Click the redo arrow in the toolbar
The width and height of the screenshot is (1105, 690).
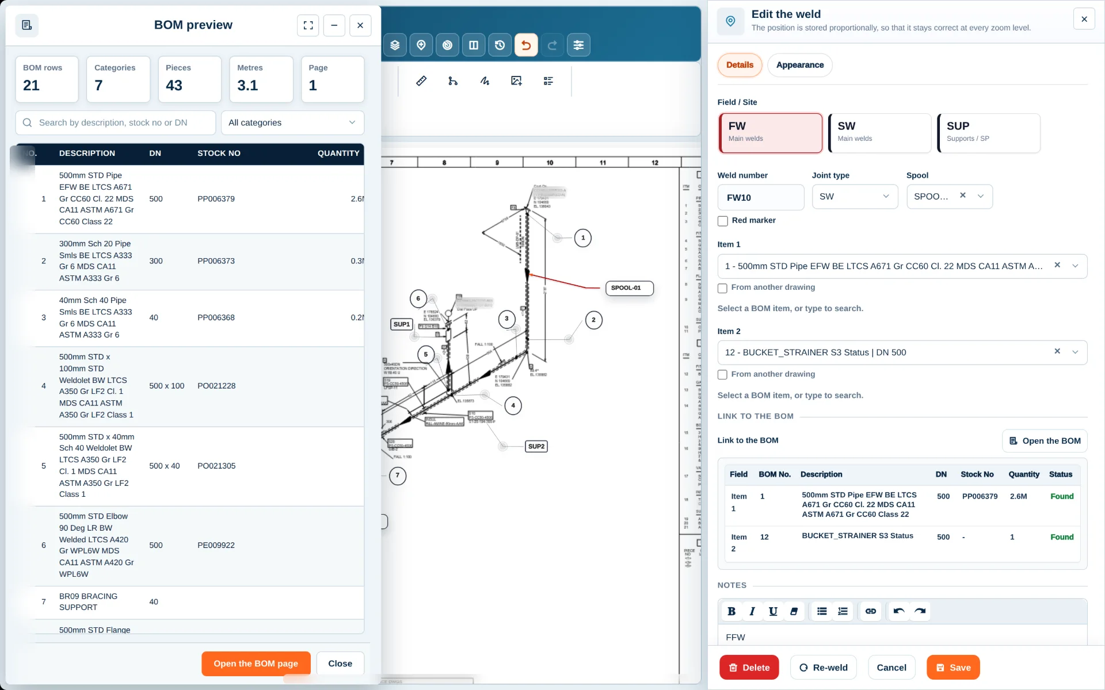pos(552,45)
